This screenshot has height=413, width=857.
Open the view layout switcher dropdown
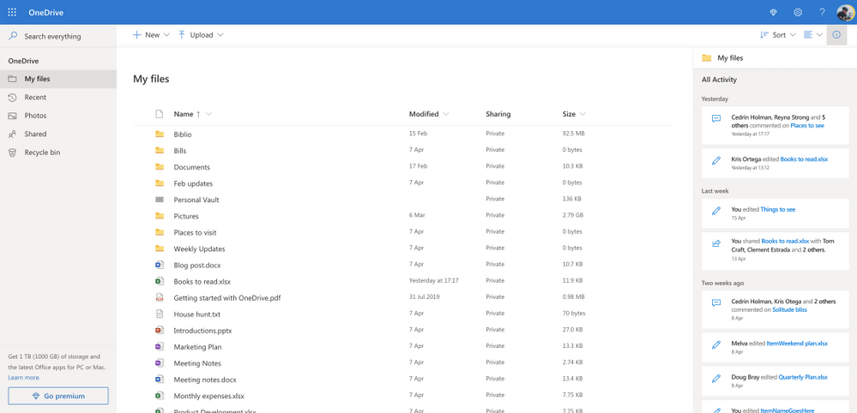point(813,35)
